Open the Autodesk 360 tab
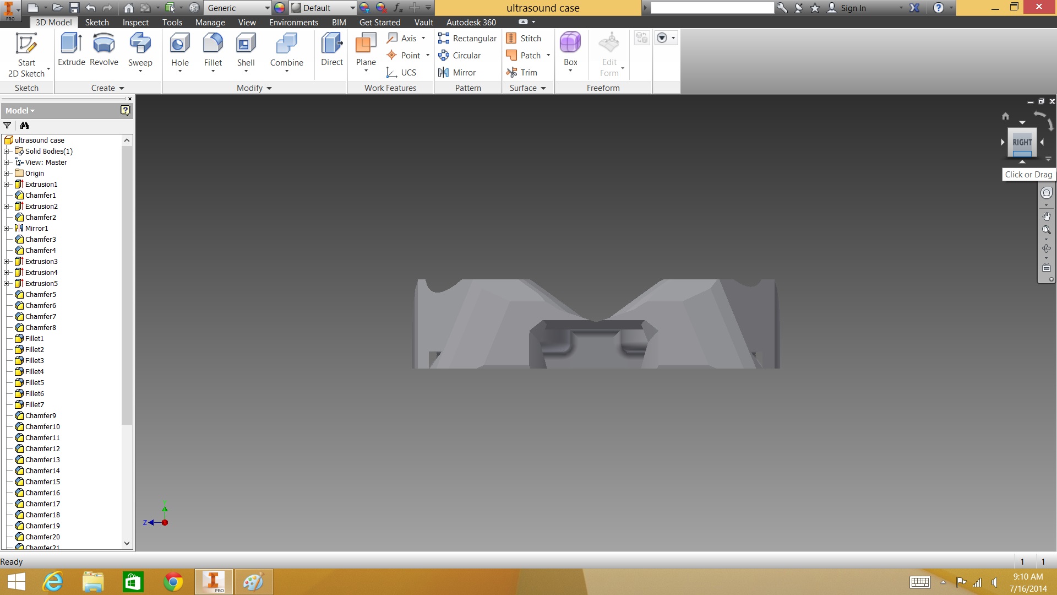Screen dimensions: 1057x595 pos(471,22)
